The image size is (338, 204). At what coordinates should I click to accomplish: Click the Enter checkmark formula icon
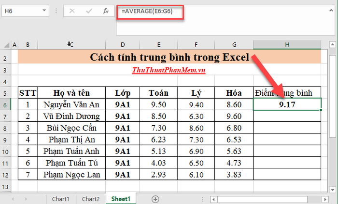tap(89, 11)
